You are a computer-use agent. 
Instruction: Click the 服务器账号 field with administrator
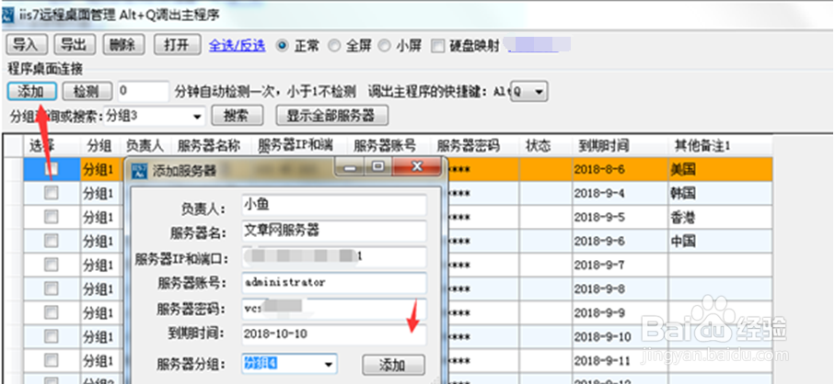334,283
